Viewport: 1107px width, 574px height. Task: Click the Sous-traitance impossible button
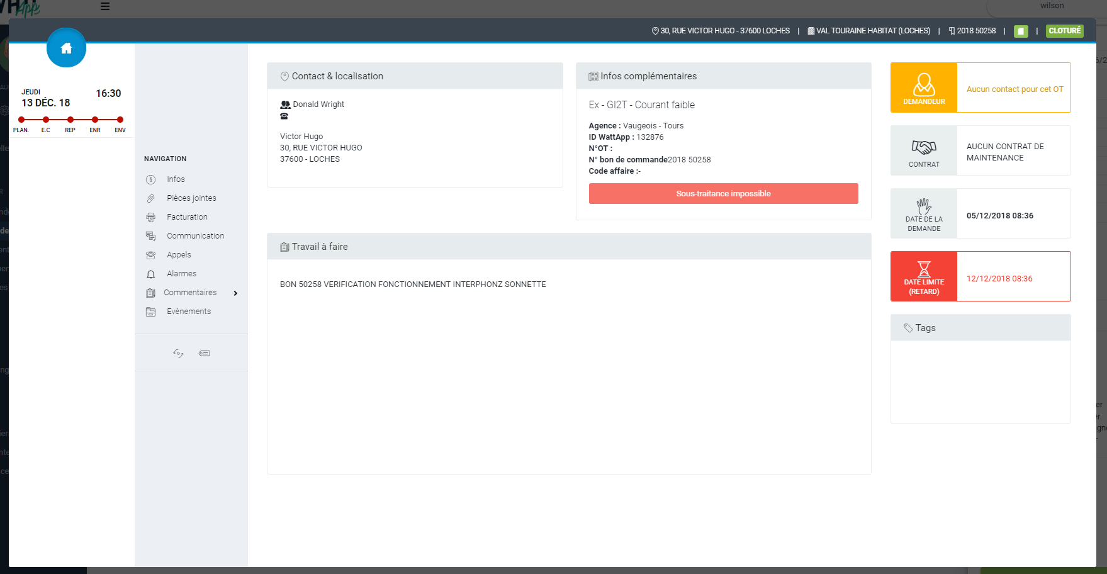(x=723, y=194)
